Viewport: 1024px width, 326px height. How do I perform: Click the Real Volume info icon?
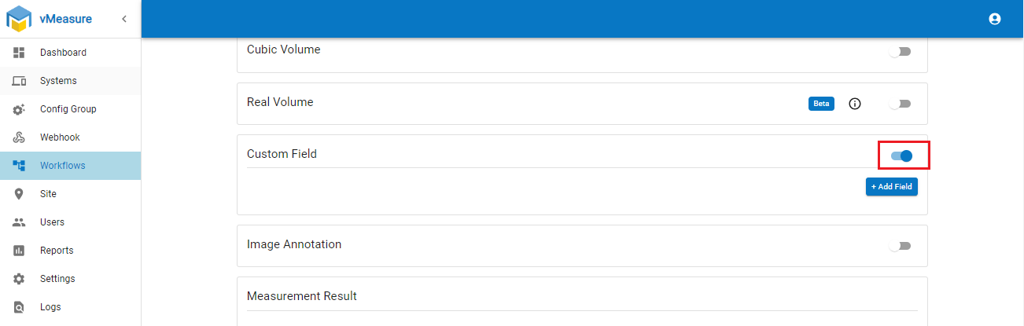(855, 104)
